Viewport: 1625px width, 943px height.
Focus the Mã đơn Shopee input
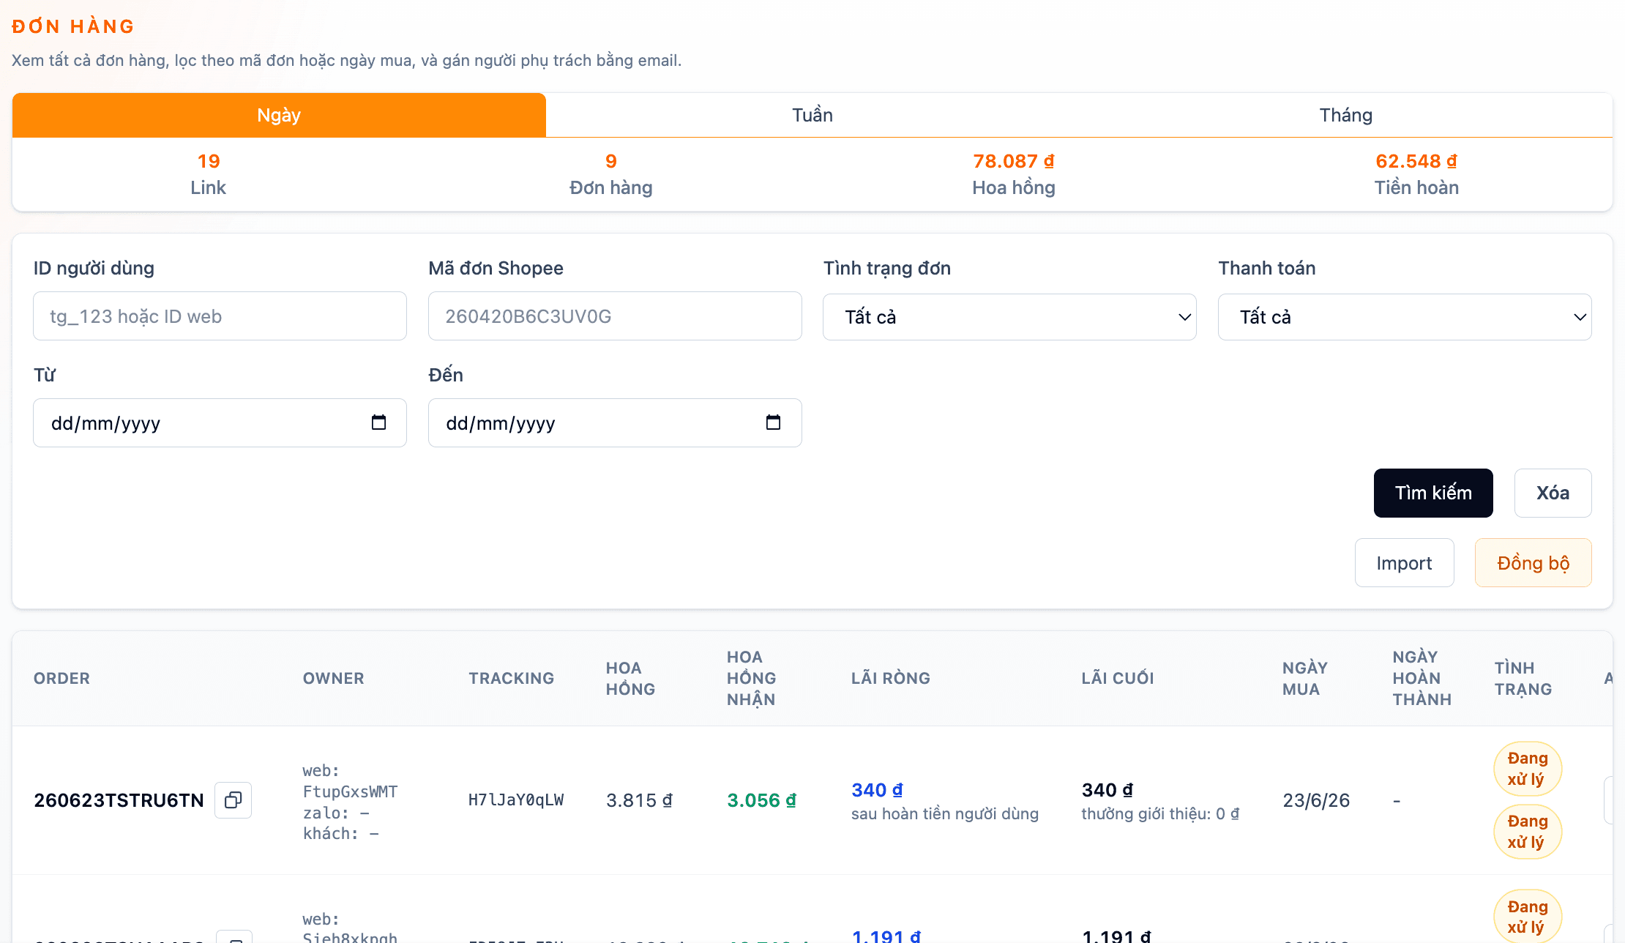click(615, 316)
